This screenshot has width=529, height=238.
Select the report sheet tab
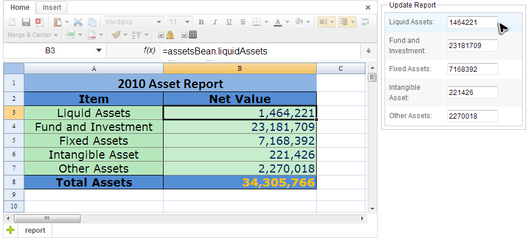point(35,230)
